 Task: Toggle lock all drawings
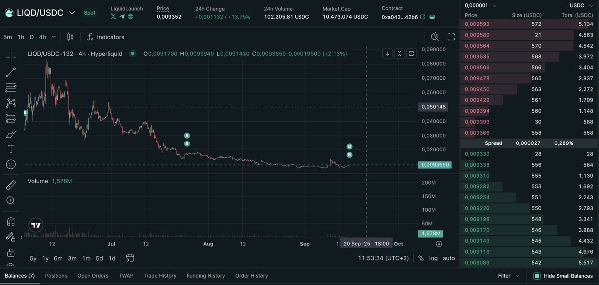pos(11,252)
